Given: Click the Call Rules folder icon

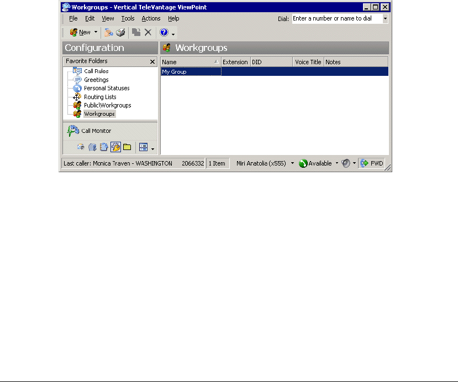Looking at the screenshot, I should pyautogui.click(x=77, y=71).
